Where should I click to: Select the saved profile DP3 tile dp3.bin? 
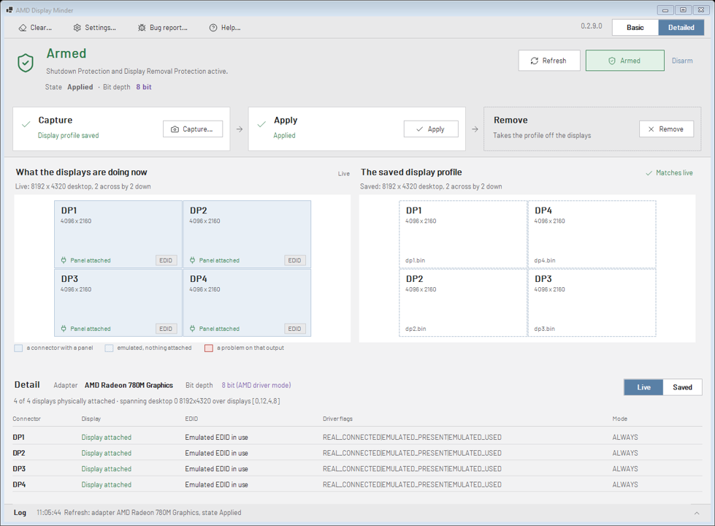tap(592, 302)
